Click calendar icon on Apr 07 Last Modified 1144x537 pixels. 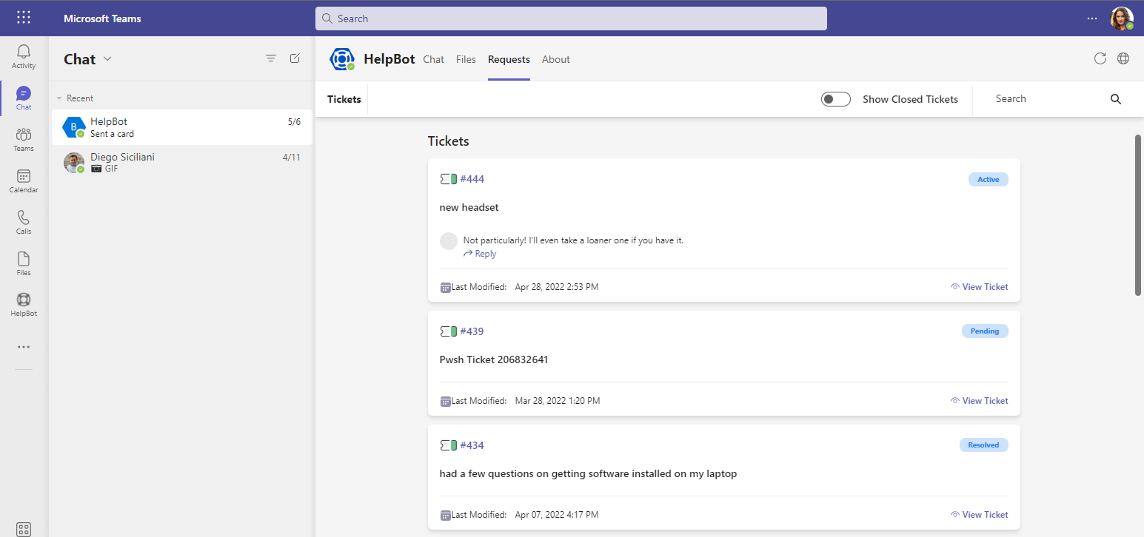[446, 515]
